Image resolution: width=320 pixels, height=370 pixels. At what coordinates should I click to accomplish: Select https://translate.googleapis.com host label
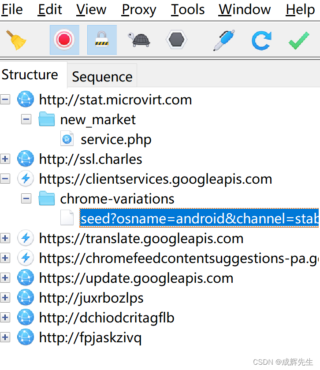pyautogui.click(x=141, y=239)
